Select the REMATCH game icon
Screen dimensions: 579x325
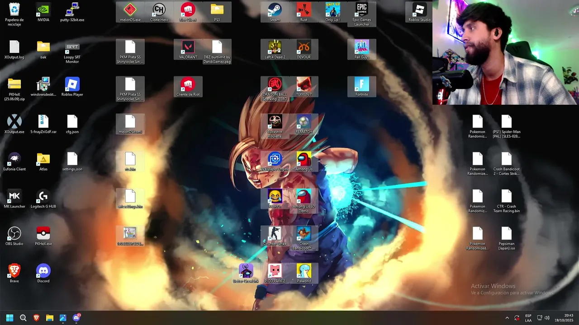point(304,124)
